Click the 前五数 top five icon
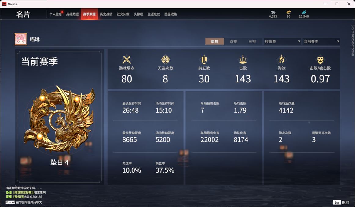355x207 pixels. click(x=204, y=60)
